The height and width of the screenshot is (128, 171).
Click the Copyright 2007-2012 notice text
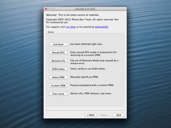[x=82, y=21]
